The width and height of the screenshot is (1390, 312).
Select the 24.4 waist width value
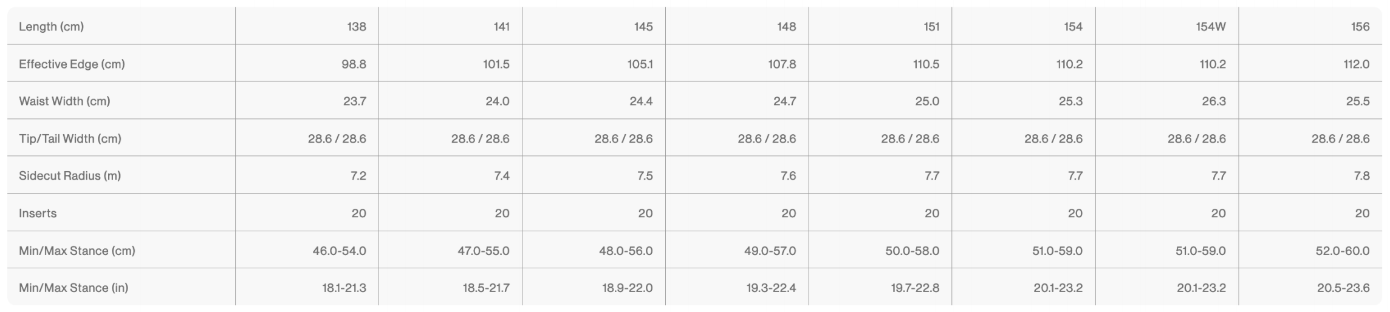(641, 101)
